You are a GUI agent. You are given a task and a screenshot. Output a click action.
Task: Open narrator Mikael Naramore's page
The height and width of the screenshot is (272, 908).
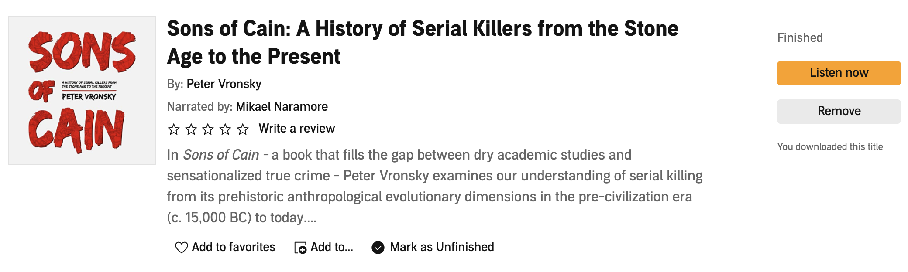coord(282,106)
